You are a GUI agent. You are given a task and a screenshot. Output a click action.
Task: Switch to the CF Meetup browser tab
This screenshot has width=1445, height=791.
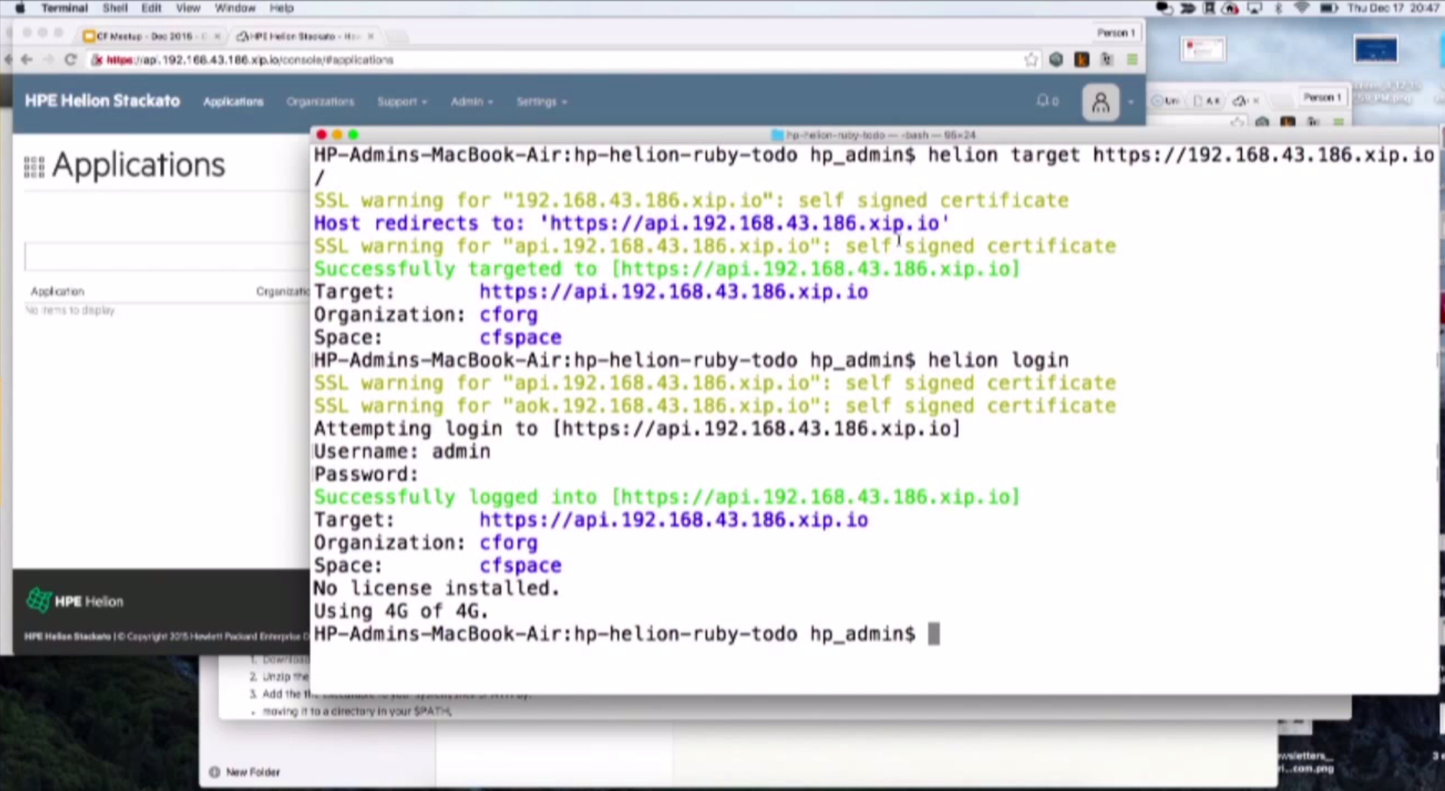pyautogui.click(x=148, y=35)
